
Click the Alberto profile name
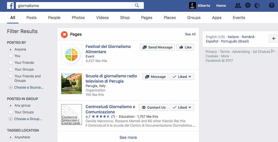(204, 6)
